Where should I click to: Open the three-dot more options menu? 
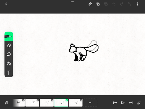(138, 4)
